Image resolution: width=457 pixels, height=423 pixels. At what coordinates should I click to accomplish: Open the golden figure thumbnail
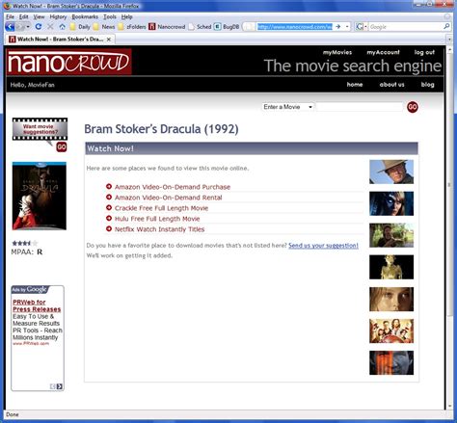(391, 267)
